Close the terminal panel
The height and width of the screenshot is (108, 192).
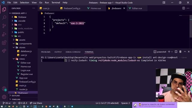click(189, 52)
